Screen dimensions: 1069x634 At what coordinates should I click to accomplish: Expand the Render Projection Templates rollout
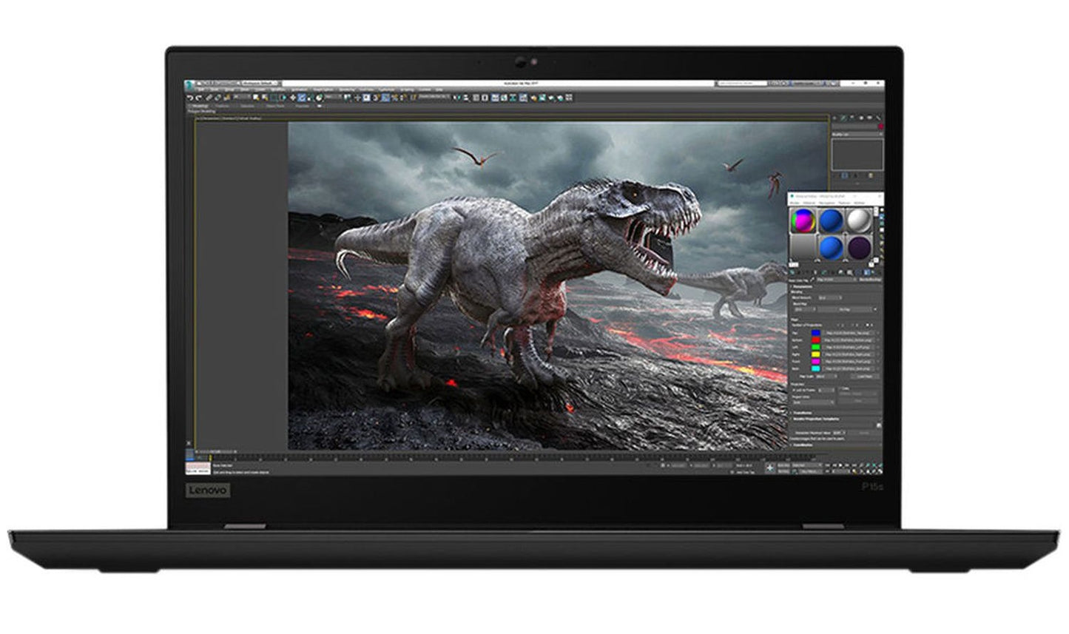(835, 419)
